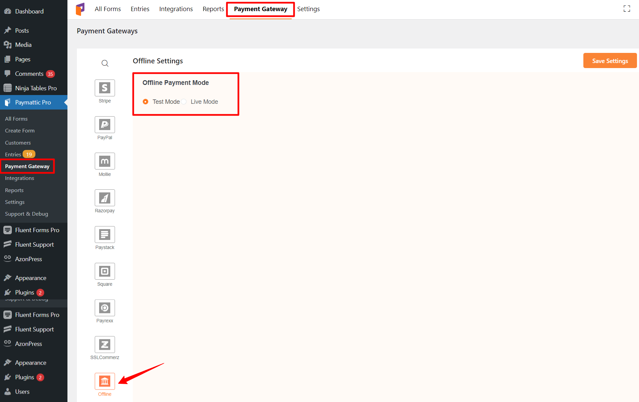Viewport: 639px width, 402px height.
Task: Open the Settings top tab
Action: click(309, 9)
